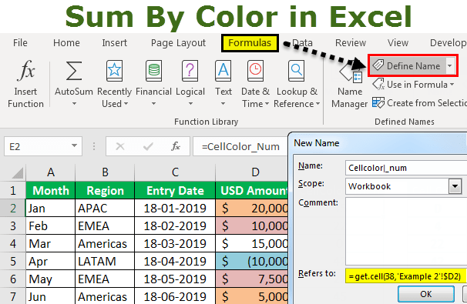The width and height of the screenshot is (467, 304).
Task: Click the Use in Formula icon
Action: (x=378, y=84)
